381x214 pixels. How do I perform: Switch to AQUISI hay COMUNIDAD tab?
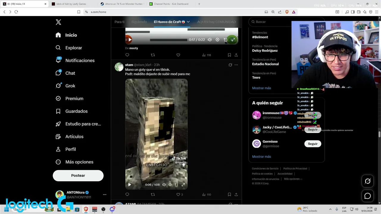click(216, 22)
